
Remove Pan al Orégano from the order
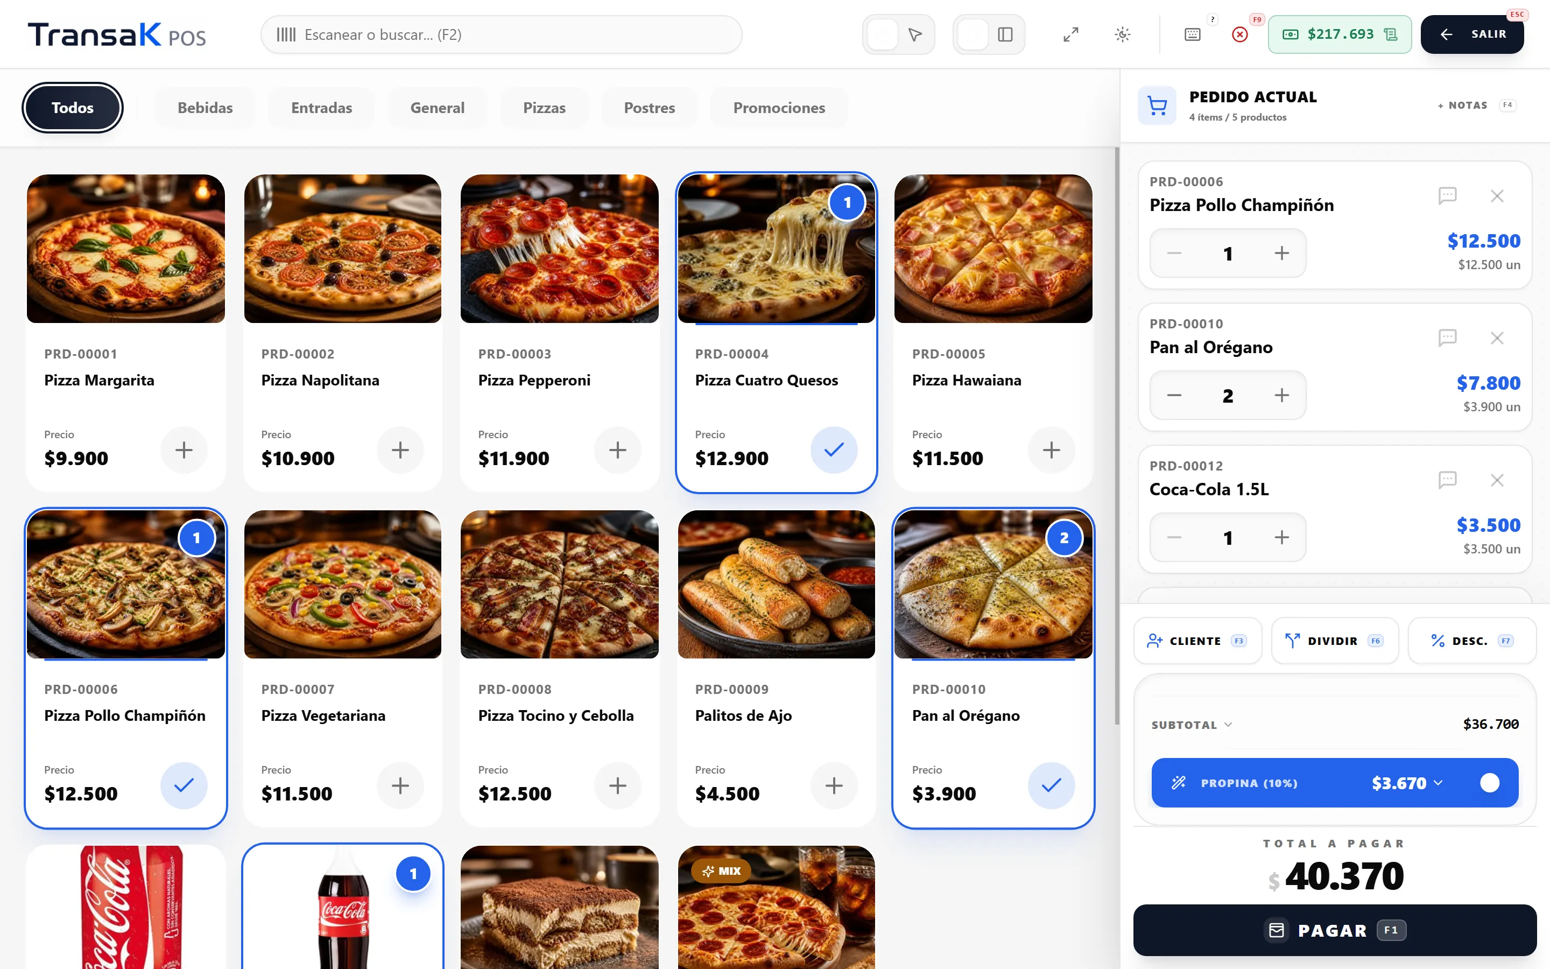pyautogui.click(x=1497, y=338)
